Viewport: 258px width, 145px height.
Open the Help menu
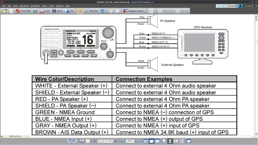(68, 6)
